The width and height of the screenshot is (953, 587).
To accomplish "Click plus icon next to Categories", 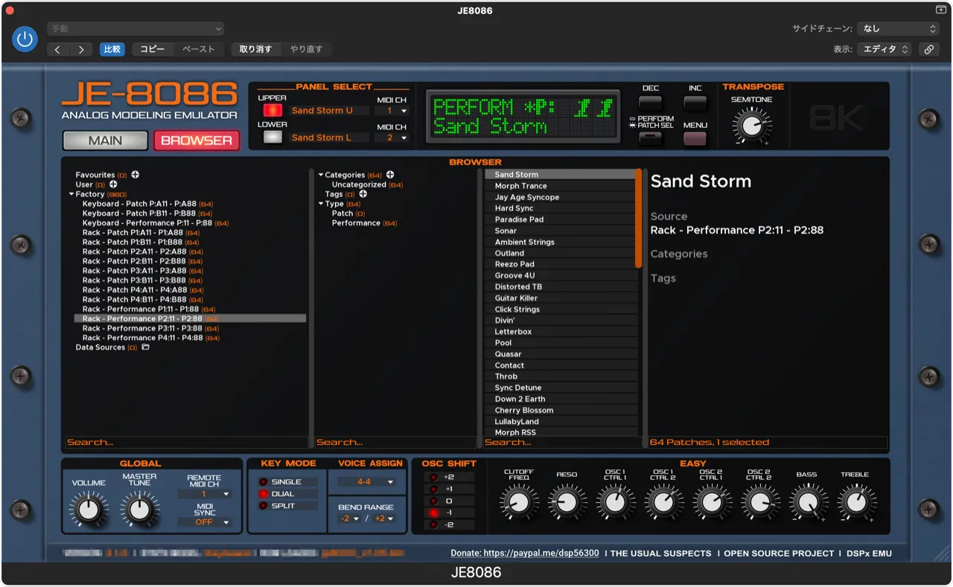I will [389, 175].
